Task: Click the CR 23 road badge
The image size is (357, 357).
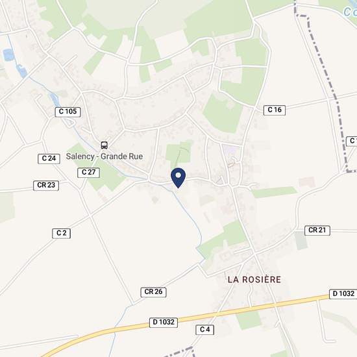Action: (x=46, y=186)
